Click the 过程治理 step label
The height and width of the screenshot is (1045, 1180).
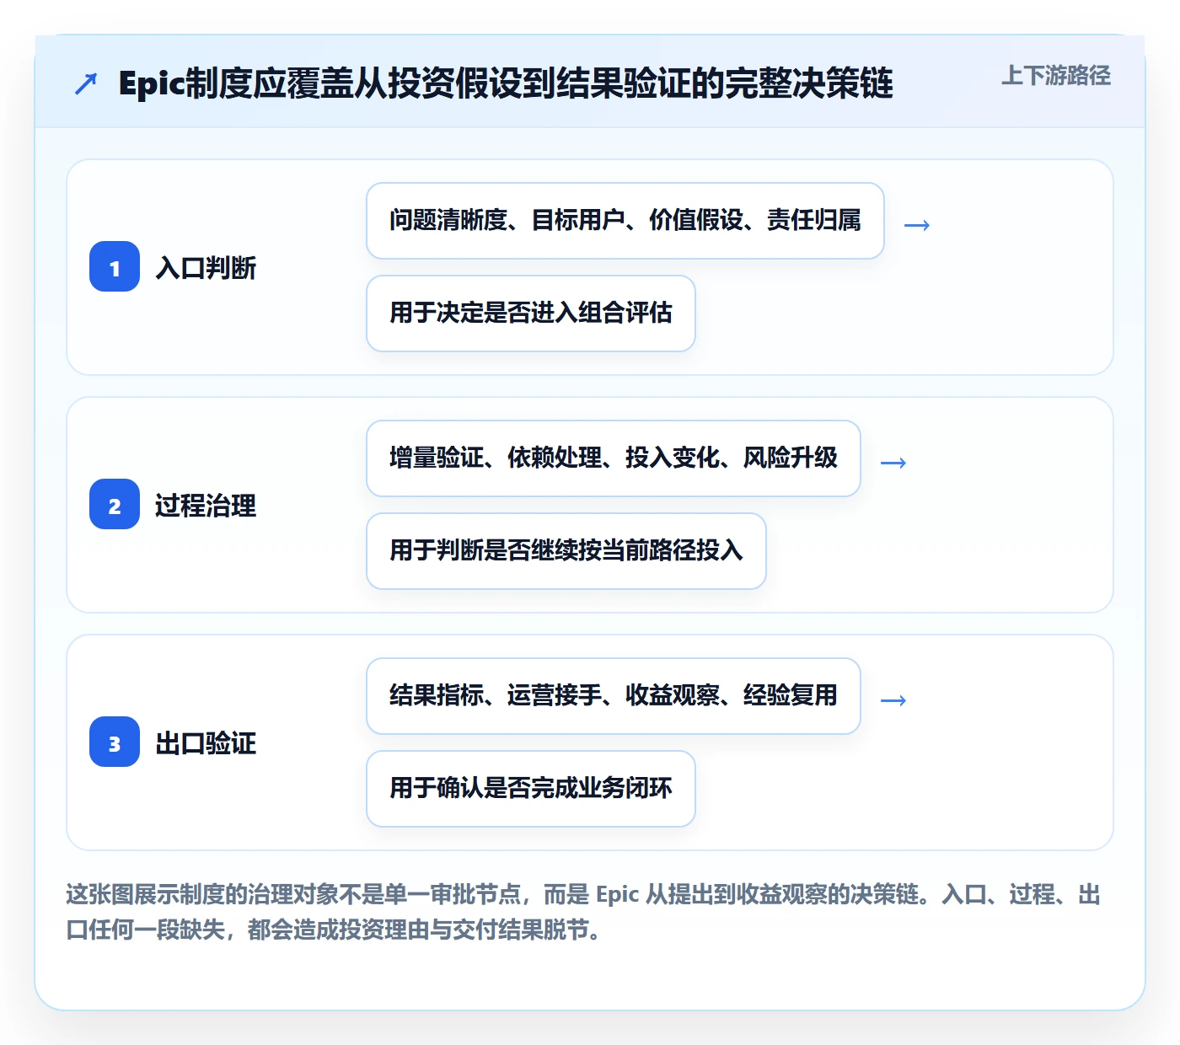[206, 506]
